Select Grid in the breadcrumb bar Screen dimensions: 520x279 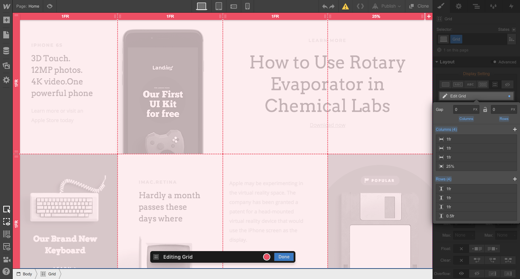[49, 274]
